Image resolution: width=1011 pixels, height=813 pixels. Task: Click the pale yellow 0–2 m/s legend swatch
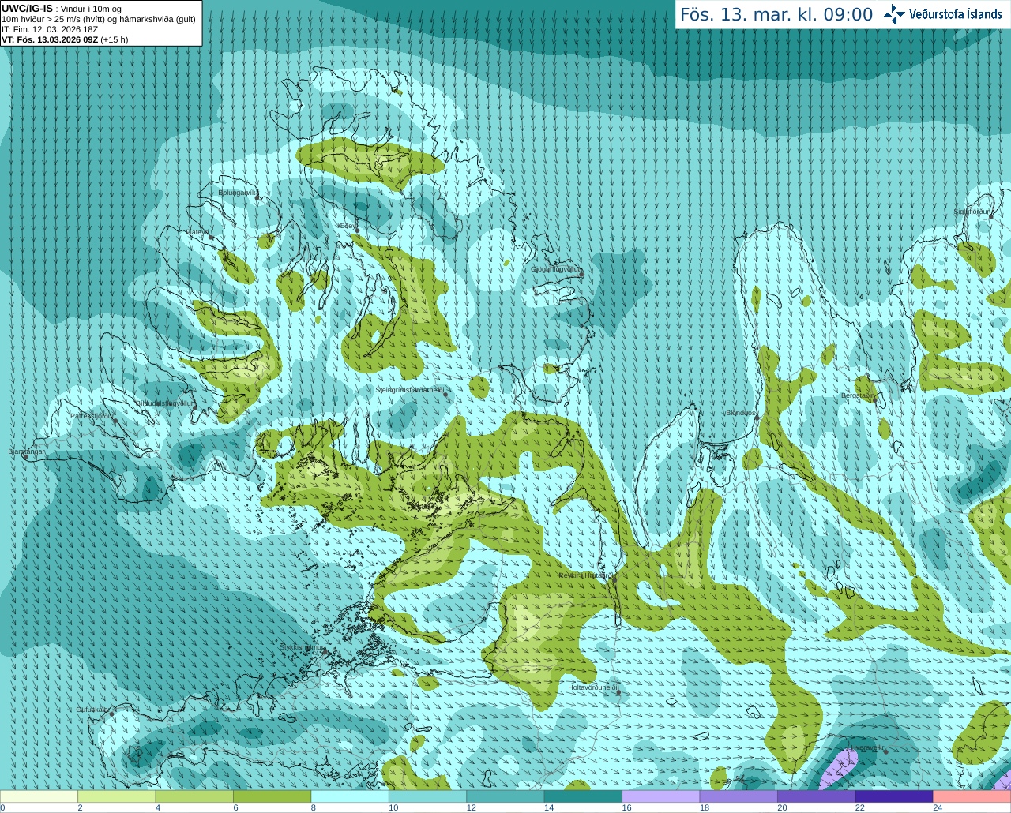[x=39, y=796]
